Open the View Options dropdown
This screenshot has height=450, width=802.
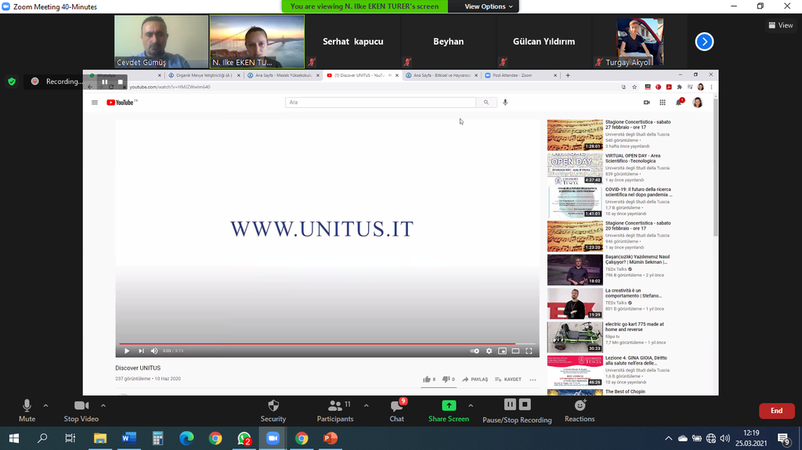[489, 6]
